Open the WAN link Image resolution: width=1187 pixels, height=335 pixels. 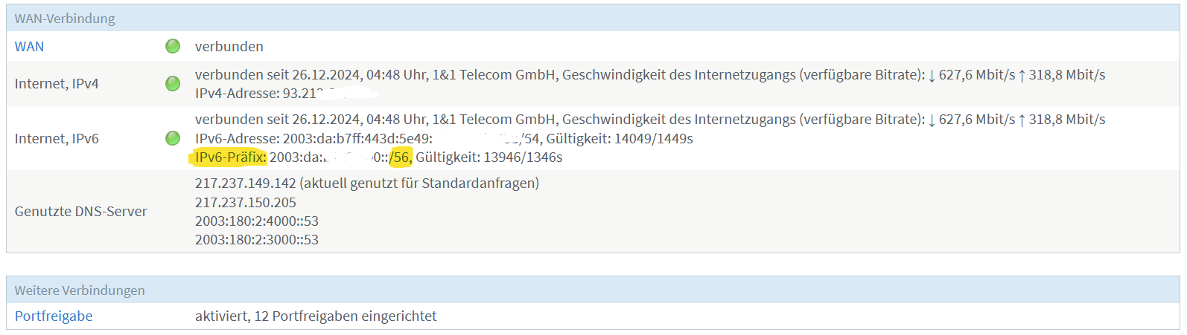pyautogui.click(x=29, y=46)
